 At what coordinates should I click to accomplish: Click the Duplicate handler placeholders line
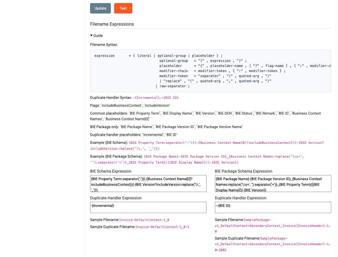pos(134,135)
